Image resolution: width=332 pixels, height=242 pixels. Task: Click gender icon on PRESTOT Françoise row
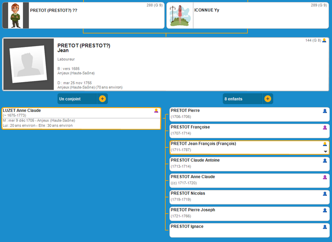click(x=325, y=127)
